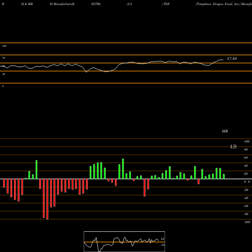Click the RSI current value 57.33 label
Image resolution: width=252 pixels, height=252 pixels.
pyautogui.click(x=232, y=58)
